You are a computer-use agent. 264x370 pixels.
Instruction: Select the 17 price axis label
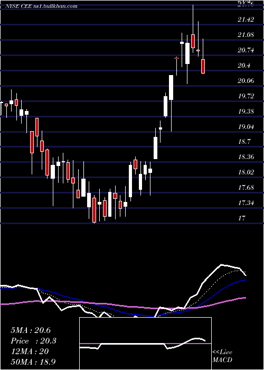point(242,218)
